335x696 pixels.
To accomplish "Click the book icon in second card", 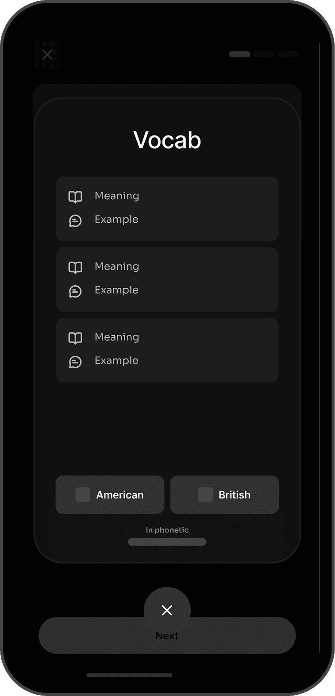I will (x=75, y=267).
